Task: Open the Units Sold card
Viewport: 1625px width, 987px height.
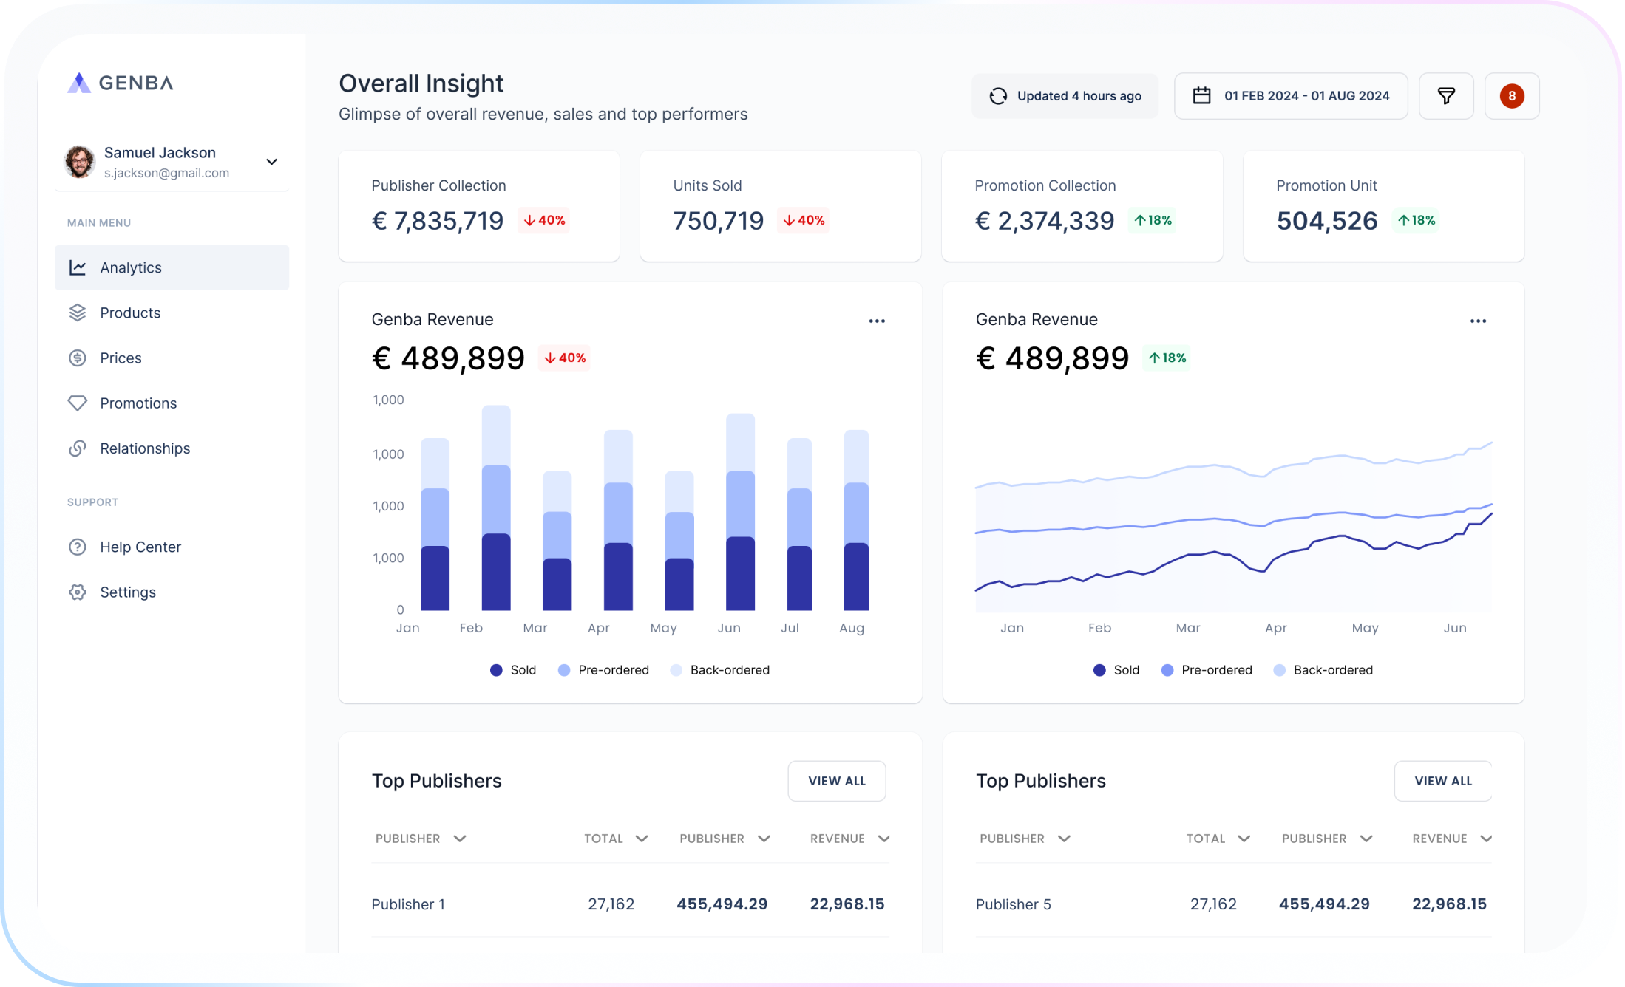Action: (781, 206)
